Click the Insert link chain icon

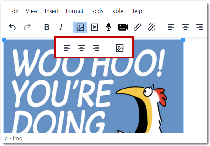point(137,27)
